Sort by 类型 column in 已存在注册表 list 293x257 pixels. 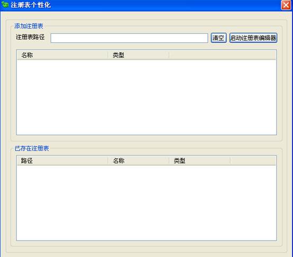tap(199, 161)
